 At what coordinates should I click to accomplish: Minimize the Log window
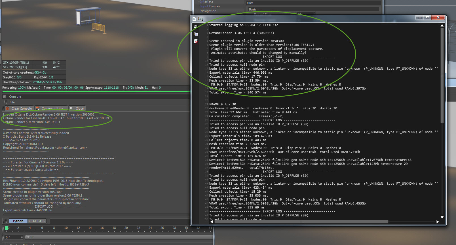tap(419, 17)
